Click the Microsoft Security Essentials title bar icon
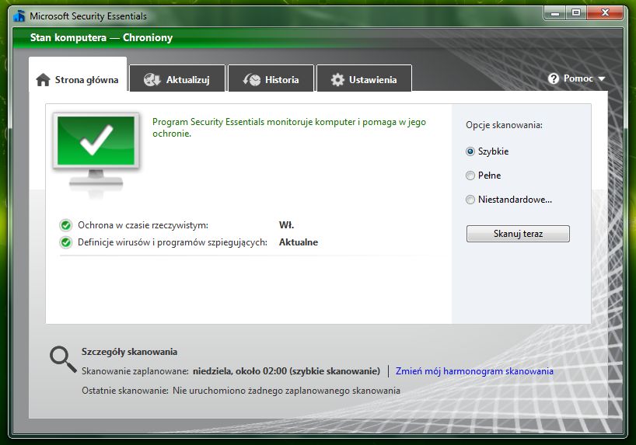The image size is (636, 445). click(19, 16)
